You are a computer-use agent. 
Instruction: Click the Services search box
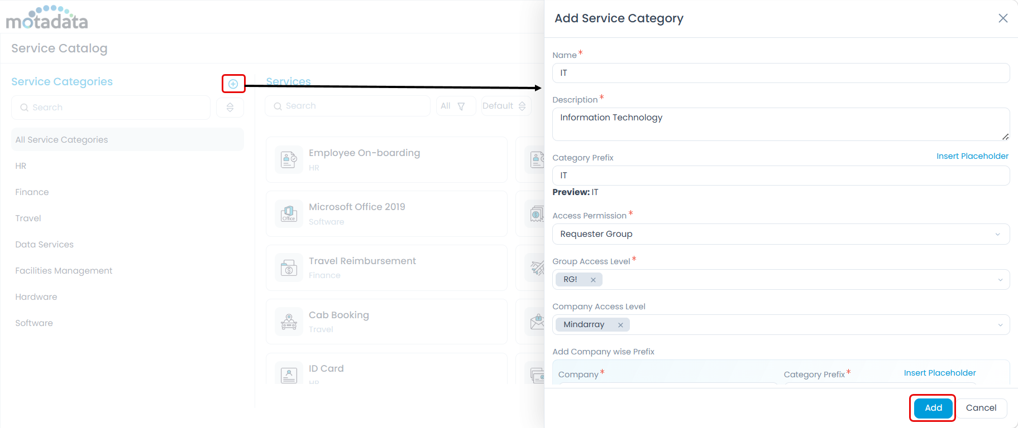(x=347, y=106)
